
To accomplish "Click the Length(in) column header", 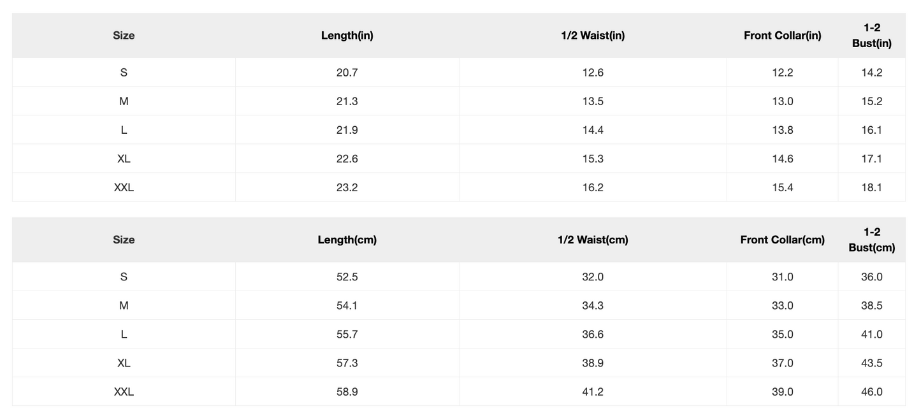I will click(x=347, y=36).
